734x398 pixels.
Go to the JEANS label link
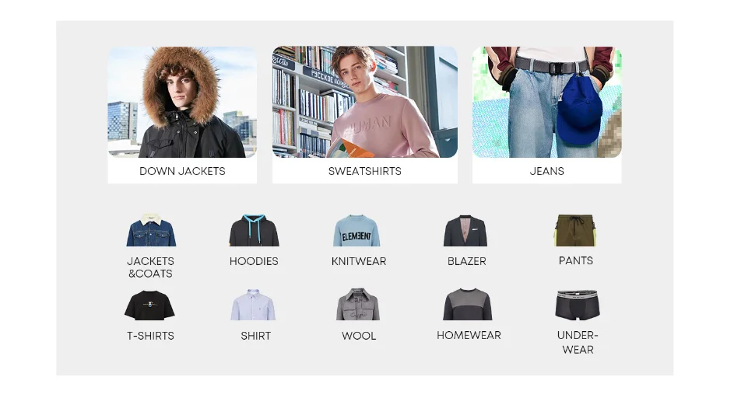pyautogui.click(x=546, y=171)
